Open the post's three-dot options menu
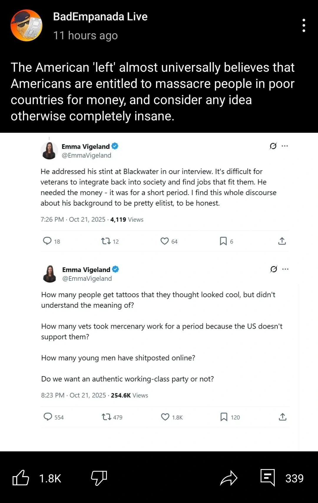The width and height of the screenshot is (318, 503). click(304, 25)
